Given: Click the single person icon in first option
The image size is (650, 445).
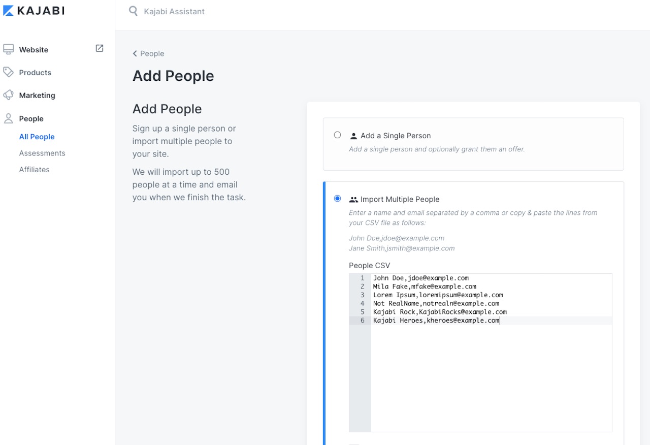Looking at the screenshot, I should coord(353,135).
